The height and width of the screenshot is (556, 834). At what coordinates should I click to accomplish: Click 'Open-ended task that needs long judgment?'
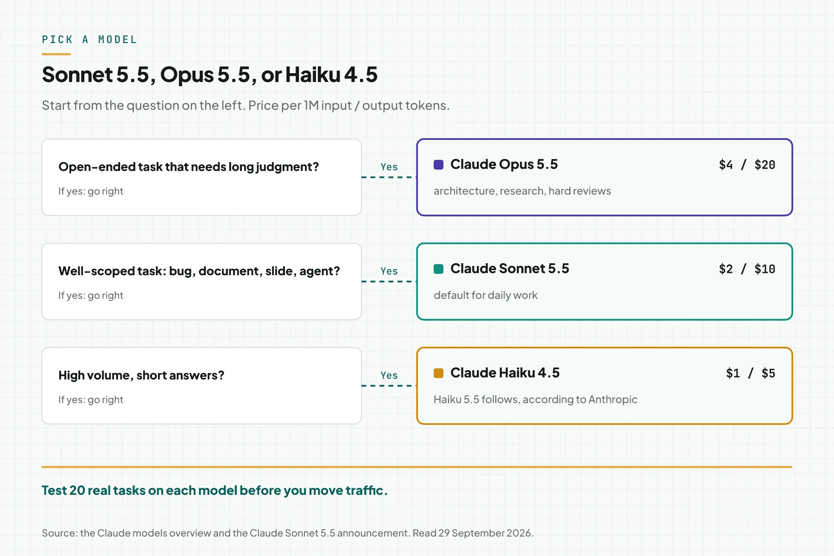coord(189,167)
